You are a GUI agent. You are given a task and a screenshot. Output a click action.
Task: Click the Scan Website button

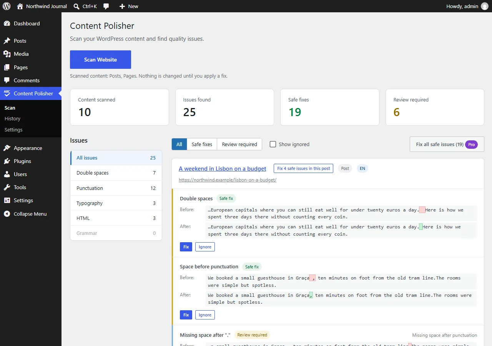tap(100, 60)
